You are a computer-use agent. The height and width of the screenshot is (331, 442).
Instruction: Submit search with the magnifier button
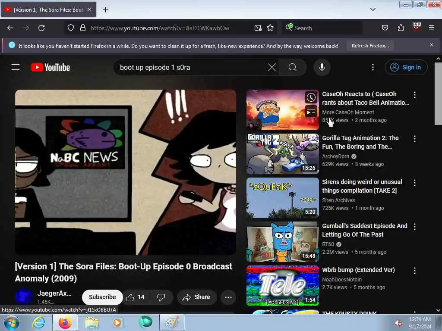[x=293, y=67]
